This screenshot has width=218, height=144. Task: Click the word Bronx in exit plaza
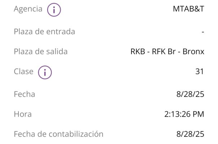coord(193,51)
